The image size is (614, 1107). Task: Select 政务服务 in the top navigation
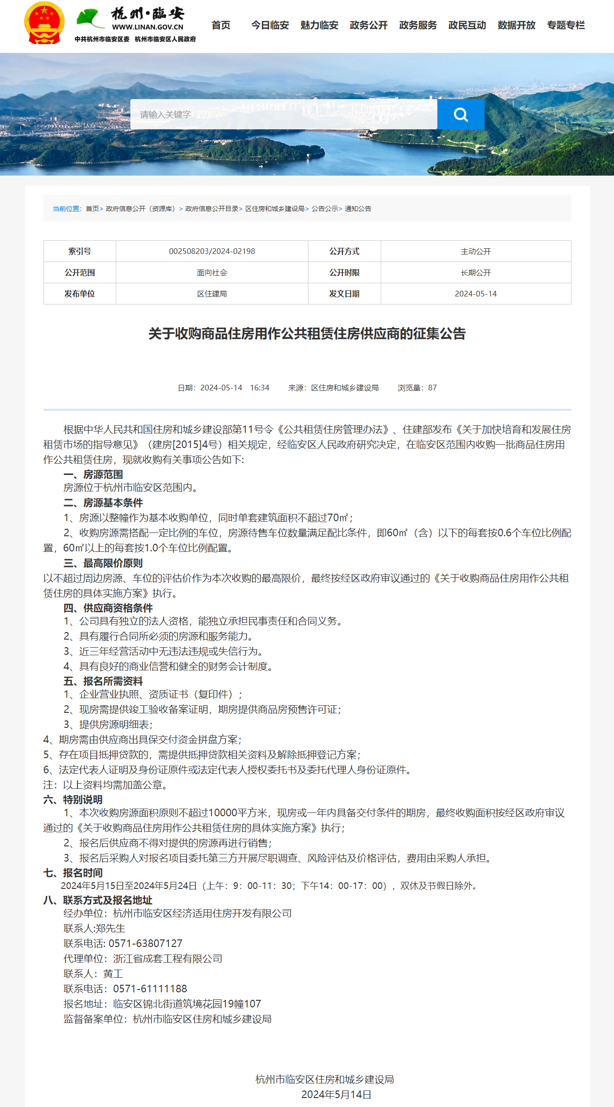click(418, 25)
